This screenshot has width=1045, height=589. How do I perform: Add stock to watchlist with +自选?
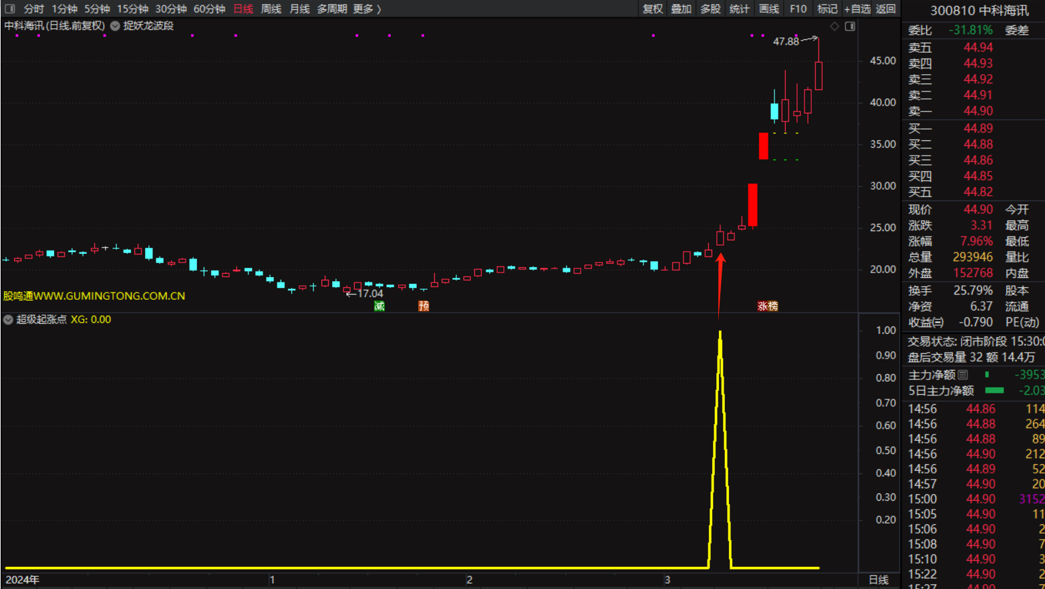[x=857, y=9]
